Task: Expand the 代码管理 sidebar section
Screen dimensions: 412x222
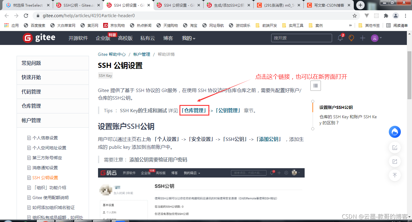Action: point(53,92)
